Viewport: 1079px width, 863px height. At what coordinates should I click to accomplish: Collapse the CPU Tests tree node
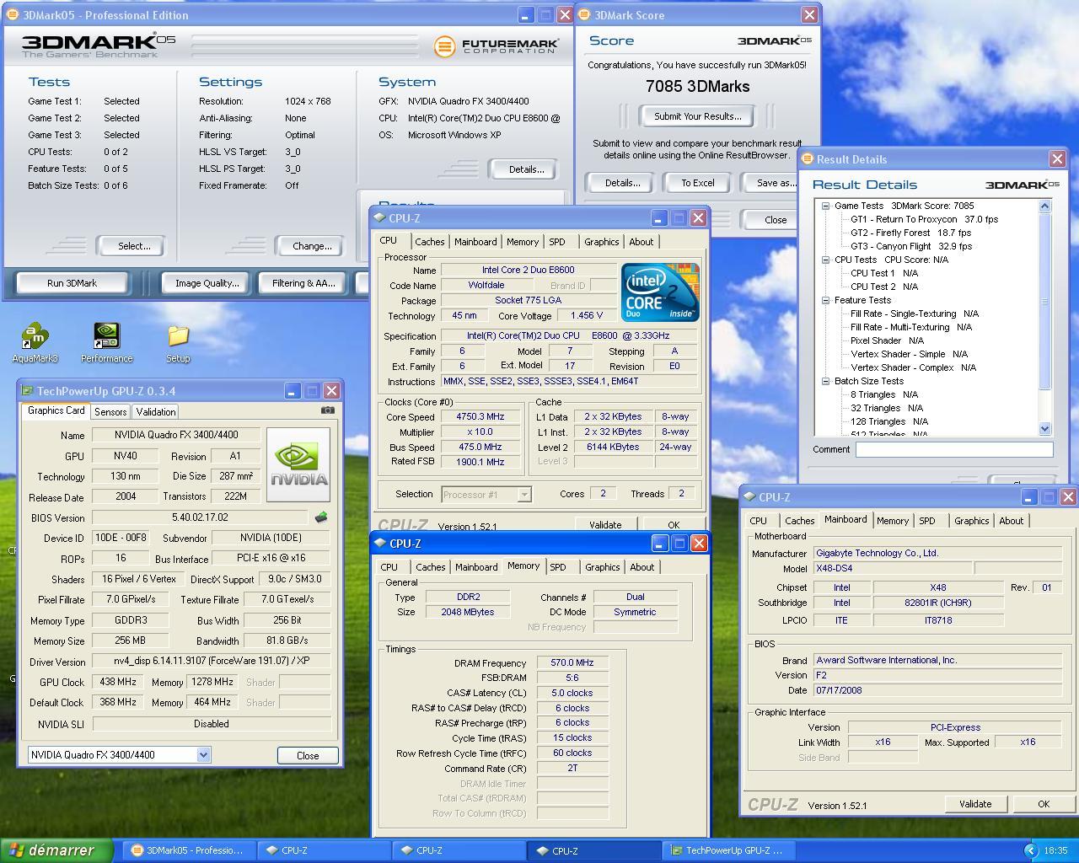coord(825,260)
